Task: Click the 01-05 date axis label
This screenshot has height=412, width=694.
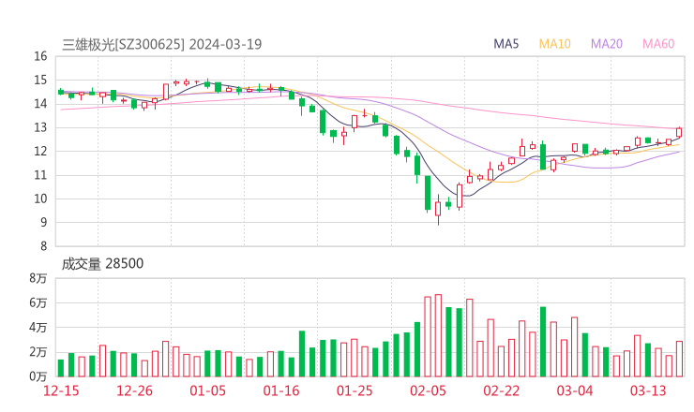Action: (x=207, y=390)
